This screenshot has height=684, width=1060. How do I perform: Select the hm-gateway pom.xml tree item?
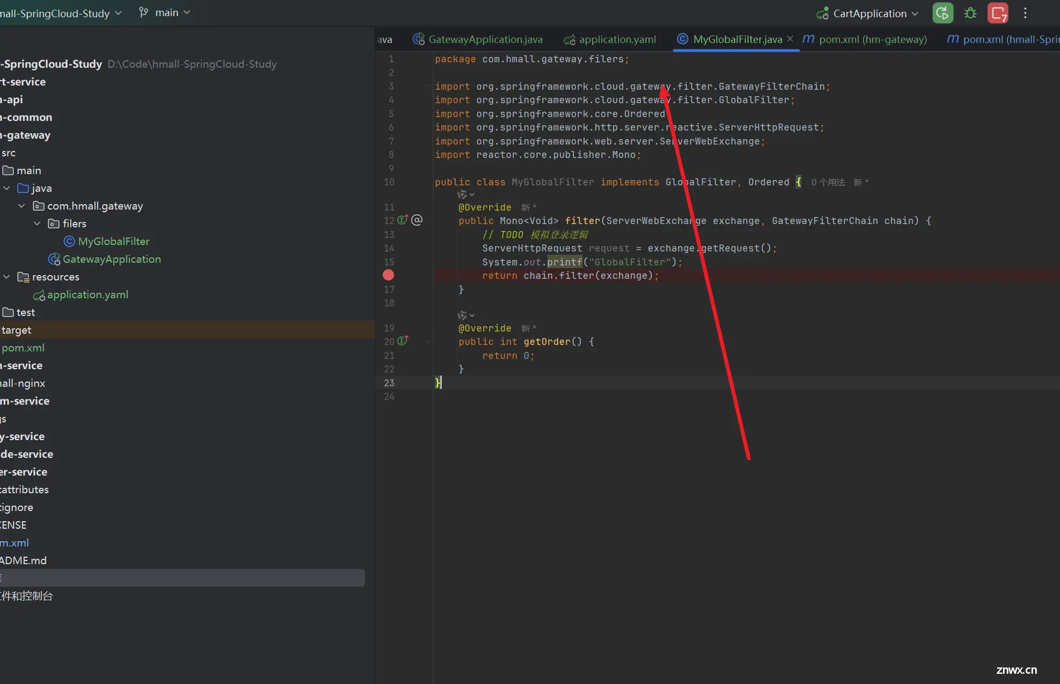23,348
